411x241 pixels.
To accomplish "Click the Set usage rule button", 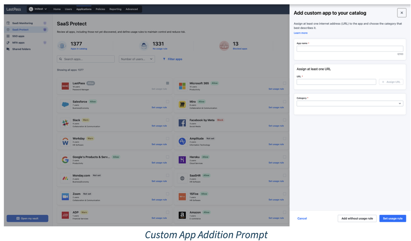I will [x=393, y=218].
